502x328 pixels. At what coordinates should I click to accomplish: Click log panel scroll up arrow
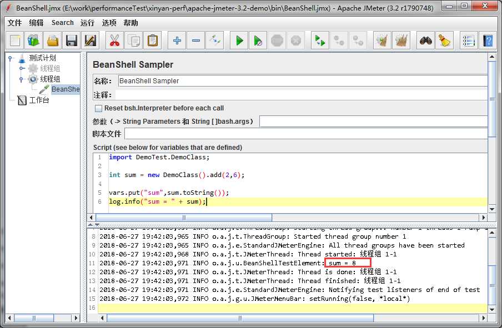coord(492,233)
